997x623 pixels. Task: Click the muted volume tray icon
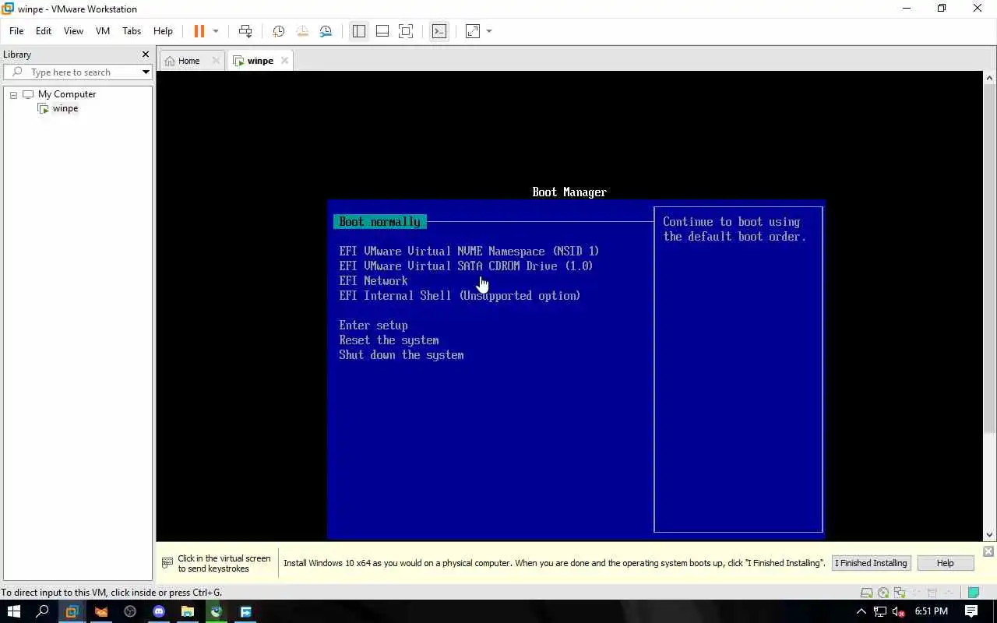[898, 611]
